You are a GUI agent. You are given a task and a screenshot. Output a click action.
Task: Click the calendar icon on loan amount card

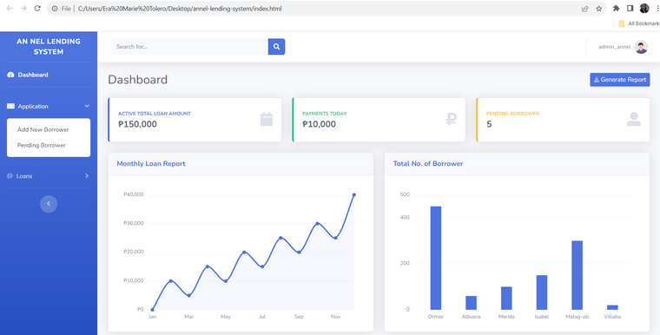click(267, 120)
